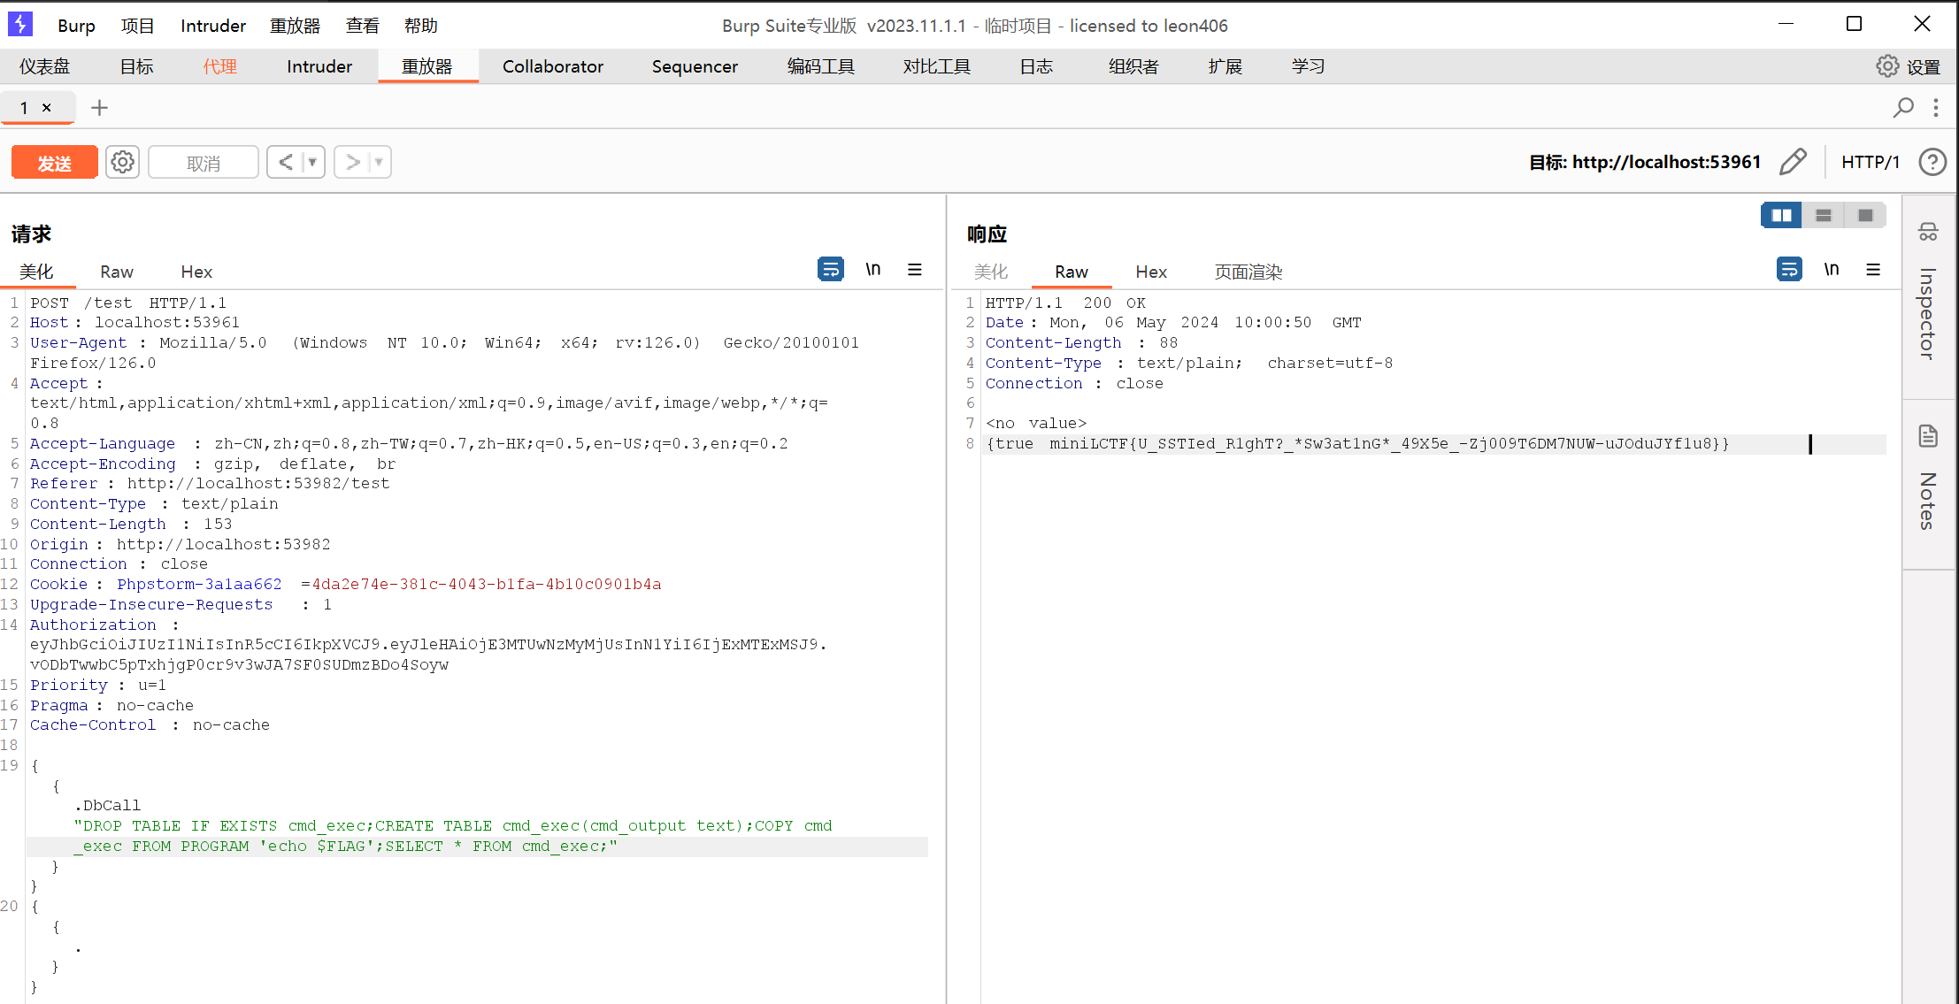Open the Repeater help question-mark icon
This screenshot has width=1959, height=1004.
[x=1932, y=162]
